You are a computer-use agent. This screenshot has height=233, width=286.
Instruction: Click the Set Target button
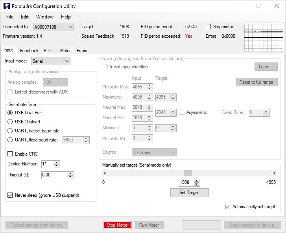[x=189, y=193]
